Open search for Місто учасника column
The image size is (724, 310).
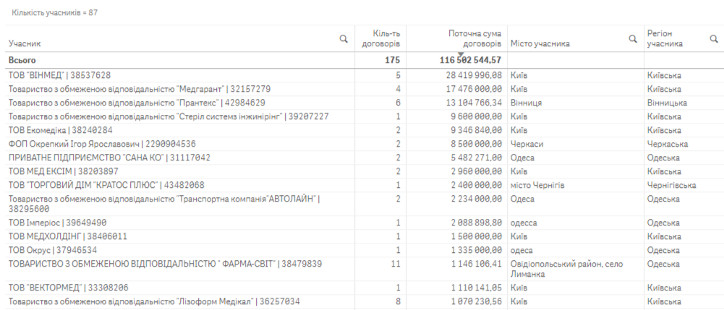pos(633,39)
